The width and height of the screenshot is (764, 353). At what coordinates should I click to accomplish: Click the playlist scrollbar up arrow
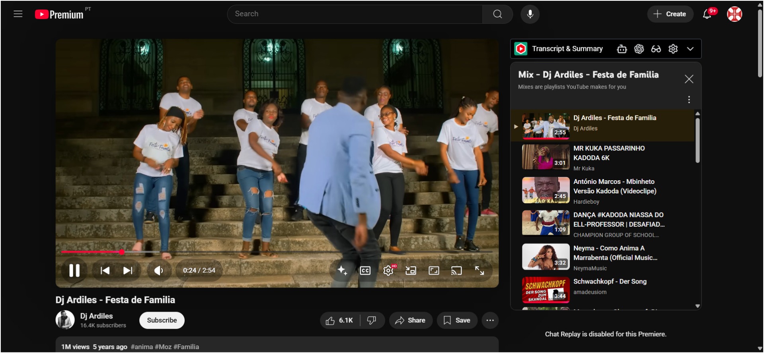[697, 114]
